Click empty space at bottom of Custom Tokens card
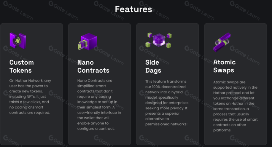The image size is (272, 147). (x=31, y=130)
